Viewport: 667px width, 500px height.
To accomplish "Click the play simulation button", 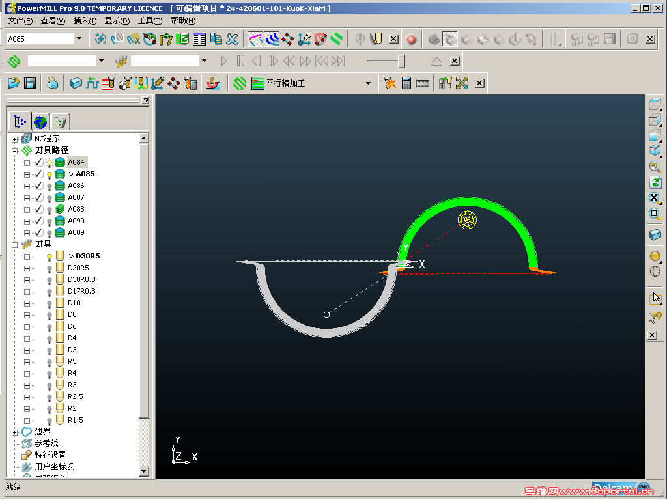I will tap(224, 61).
